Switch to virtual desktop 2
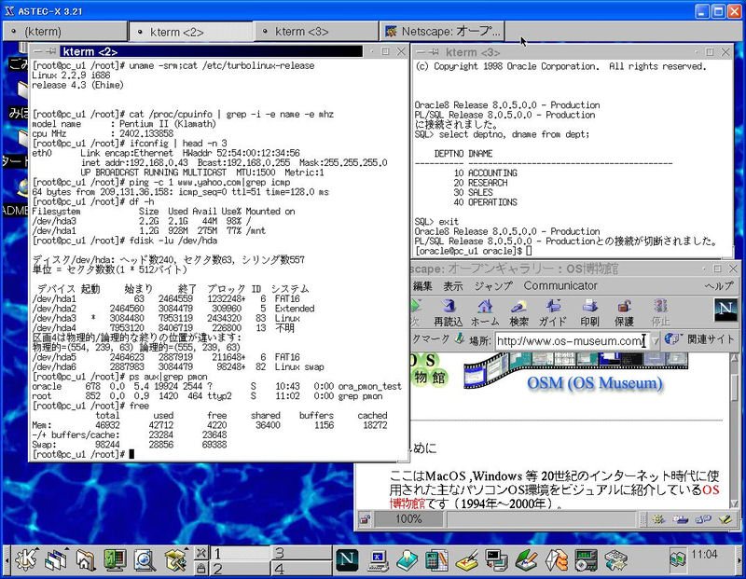 pyautogui.click(x=240, y=569)
